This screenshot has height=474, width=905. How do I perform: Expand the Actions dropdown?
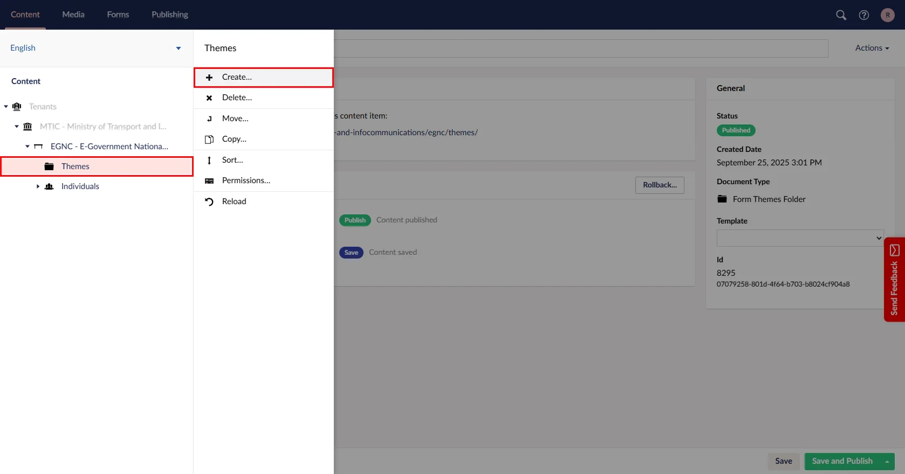tap(872, 48)
